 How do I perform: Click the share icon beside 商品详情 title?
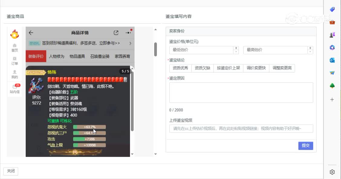(116, 33)
